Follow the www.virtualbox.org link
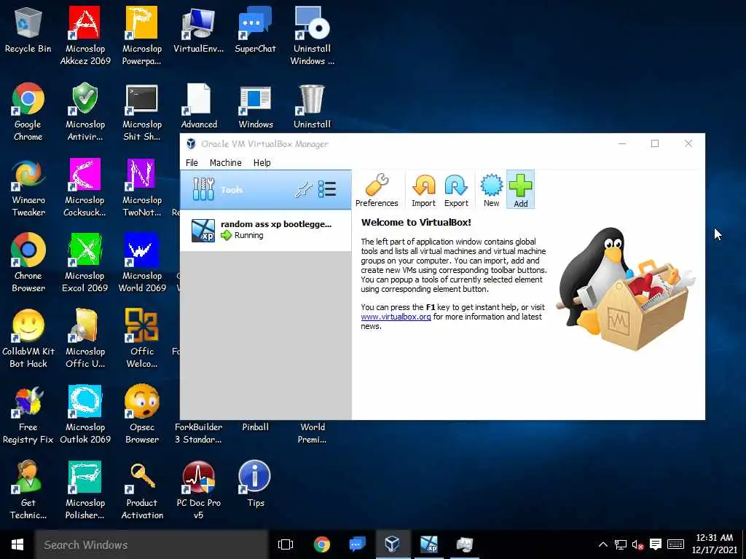This screenshot has width=746, height=559. point(396,317)
